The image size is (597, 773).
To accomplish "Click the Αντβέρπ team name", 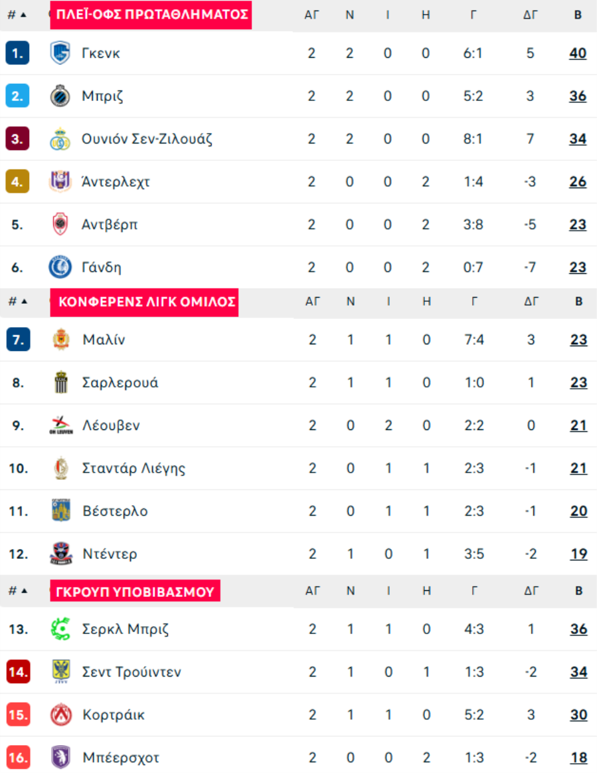I will [110, 225].
